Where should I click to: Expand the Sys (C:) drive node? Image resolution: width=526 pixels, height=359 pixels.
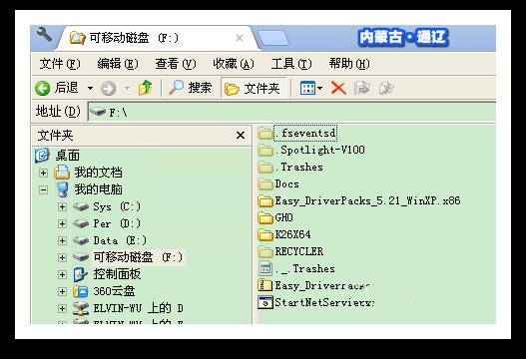[x=62, y=206]
